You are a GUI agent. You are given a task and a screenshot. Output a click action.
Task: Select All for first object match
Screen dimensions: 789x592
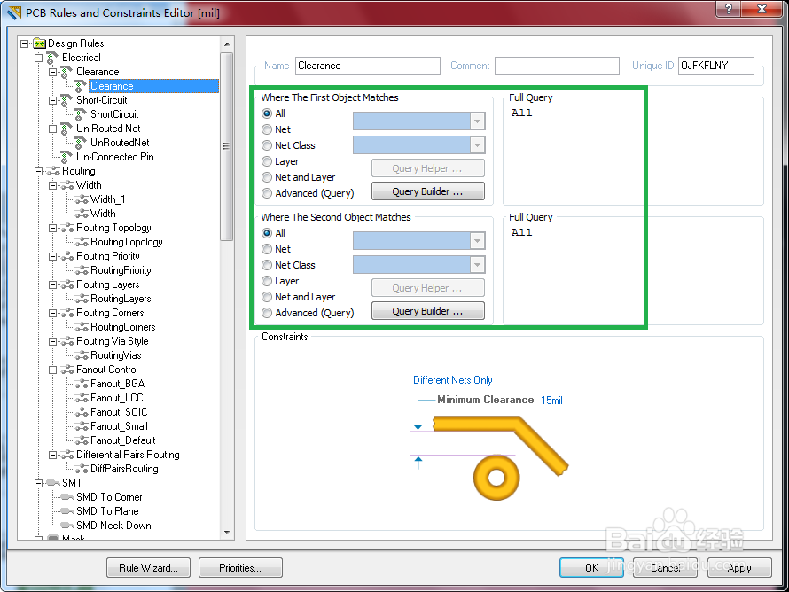267,113
